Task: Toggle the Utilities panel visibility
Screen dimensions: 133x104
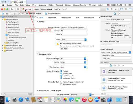Action: pyautogui.click(x=130, y=9)
